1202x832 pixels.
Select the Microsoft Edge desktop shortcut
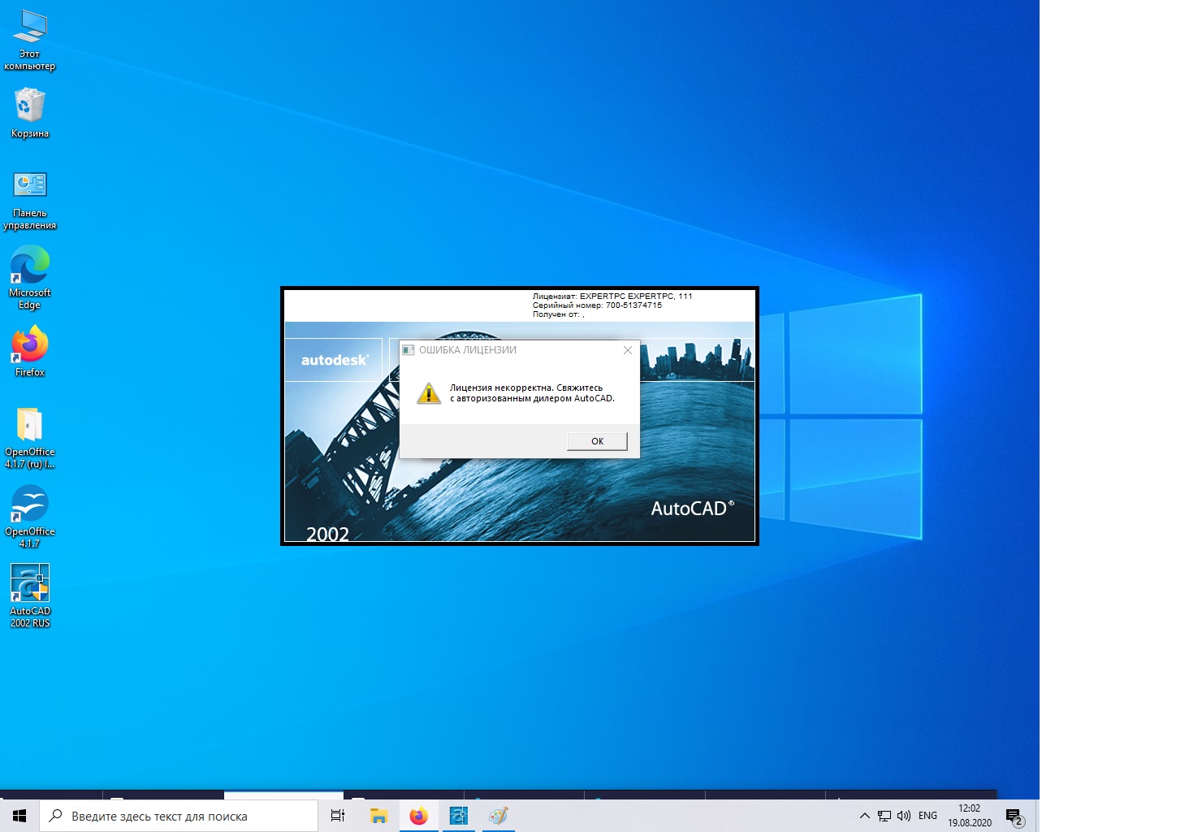(30, 277)
